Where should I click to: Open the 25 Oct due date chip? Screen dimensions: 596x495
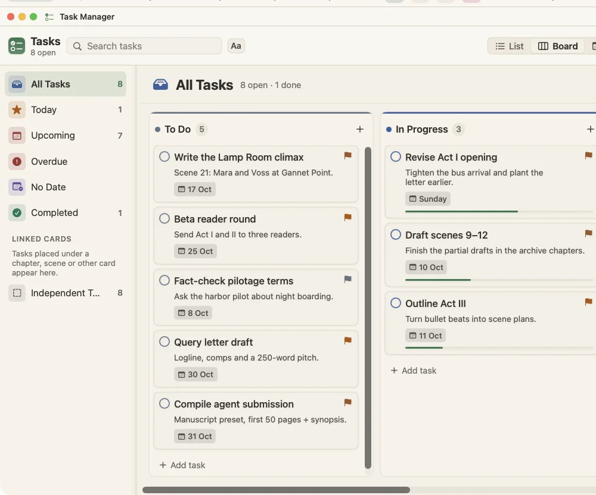[x=195, y=251]
